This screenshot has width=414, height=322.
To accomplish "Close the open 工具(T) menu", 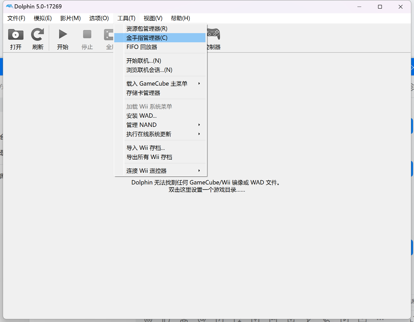I will pyautogui.click(x=126, y=18).
